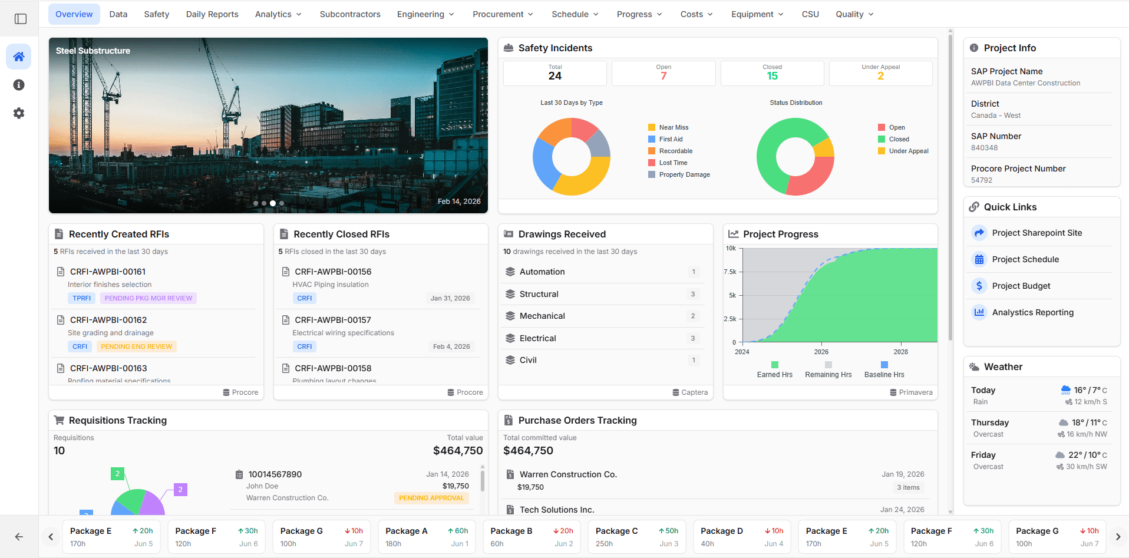Expand the Procurement dropdown menu
This screenshot has height=558, width=1129.
[x=503, y=14]
